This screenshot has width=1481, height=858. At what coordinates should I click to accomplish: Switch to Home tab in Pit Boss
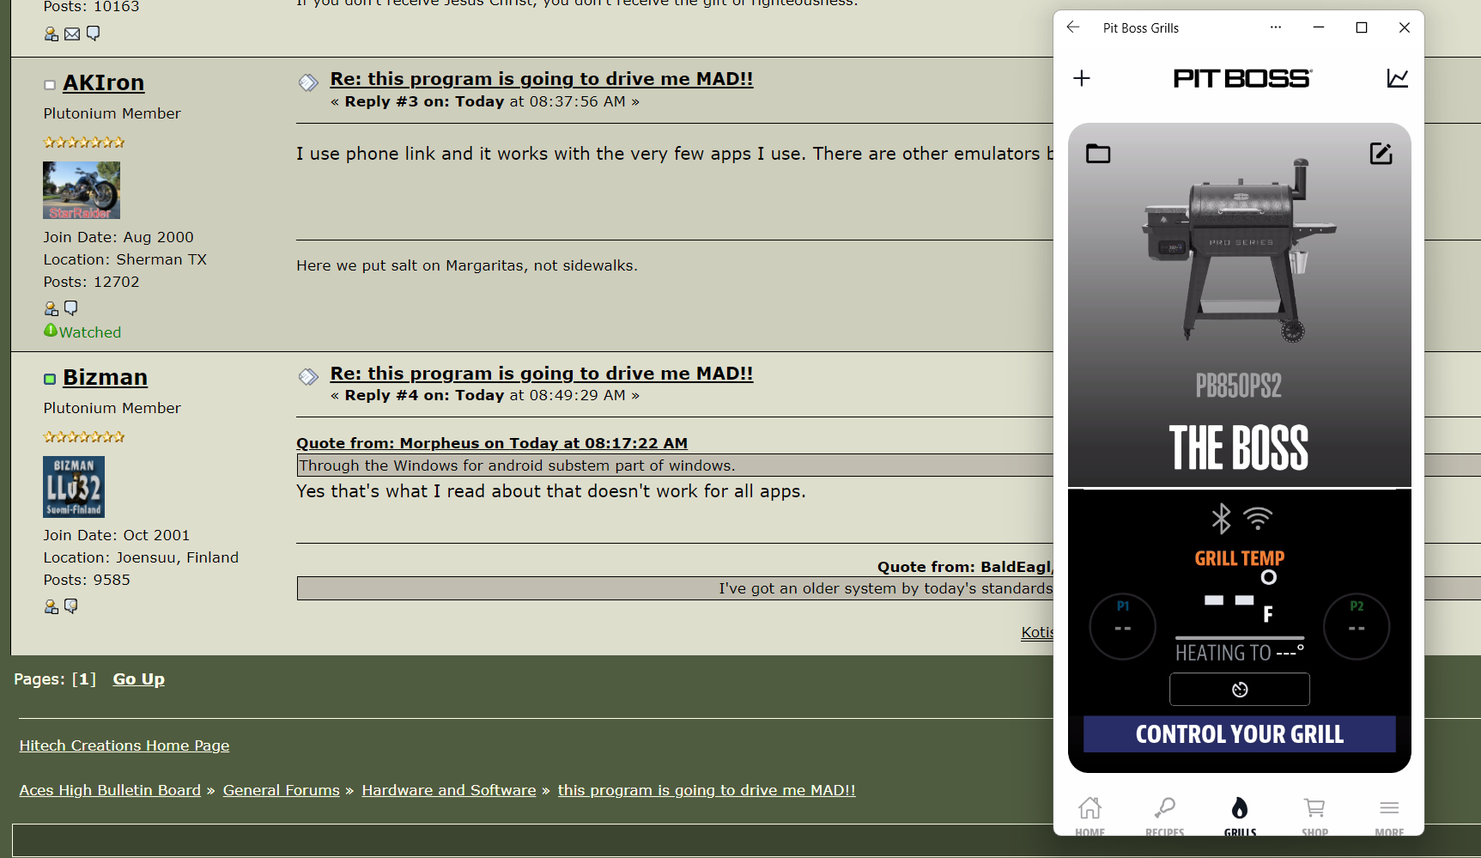pyautogui.click(x=1090, y=816)
